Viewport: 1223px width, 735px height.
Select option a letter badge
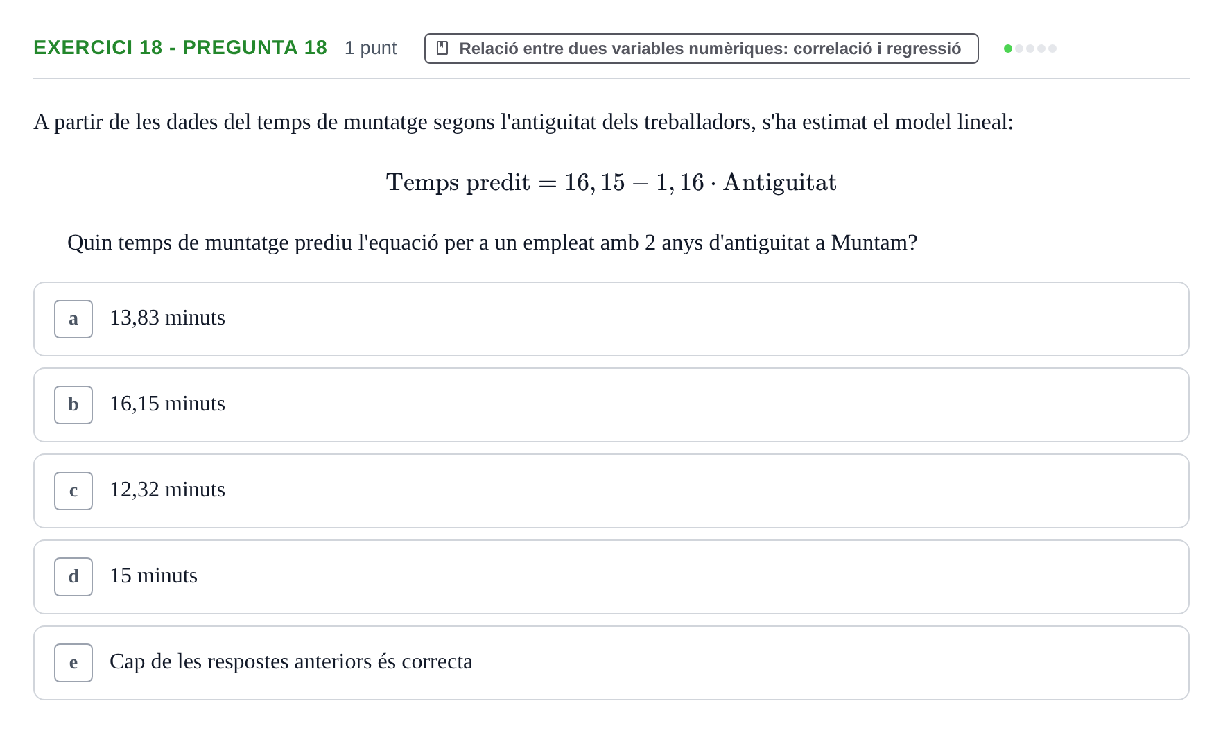click(73, 319)
